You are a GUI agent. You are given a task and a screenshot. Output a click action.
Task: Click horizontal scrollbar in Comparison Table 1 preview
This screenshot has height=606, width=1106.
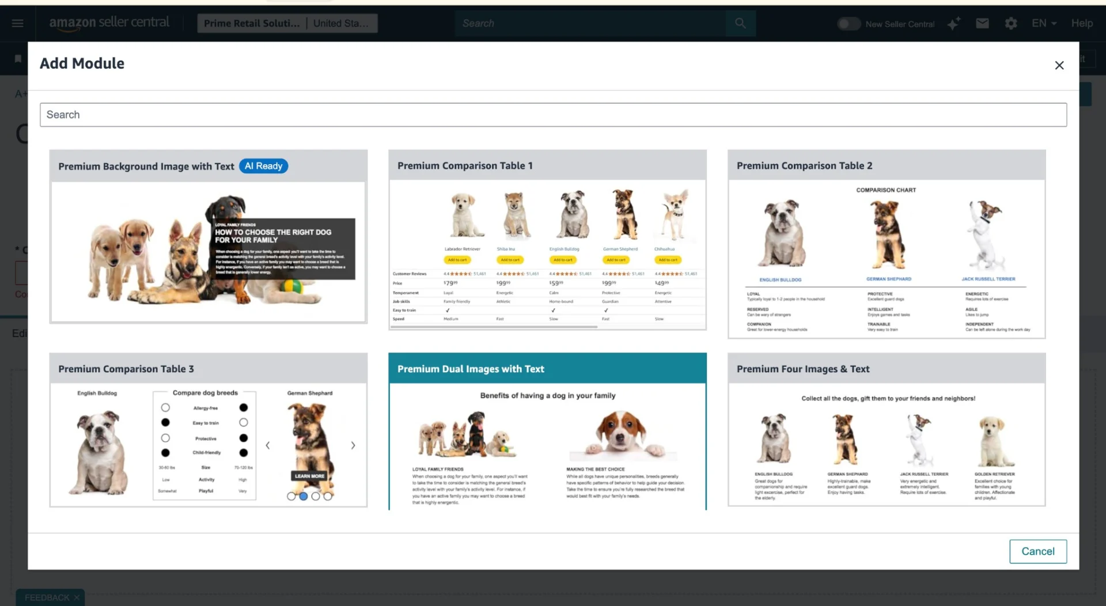point(494,327)
